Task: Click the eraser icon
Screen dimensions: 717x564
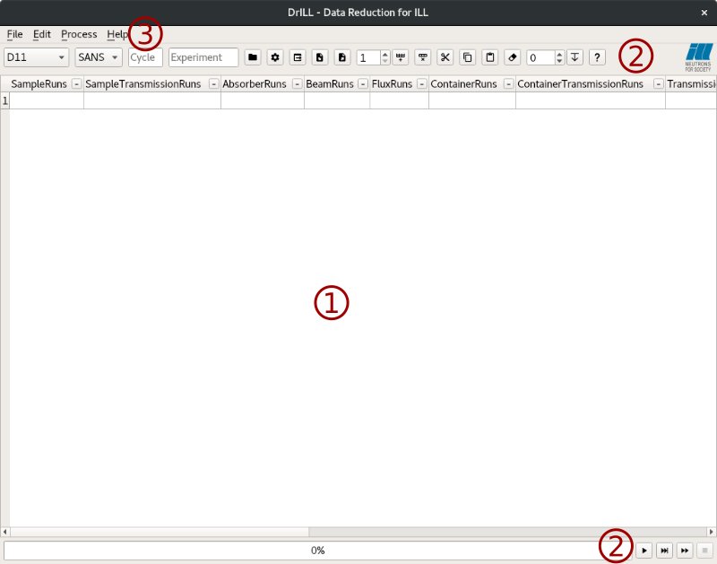Action: (x=512, y=57)
